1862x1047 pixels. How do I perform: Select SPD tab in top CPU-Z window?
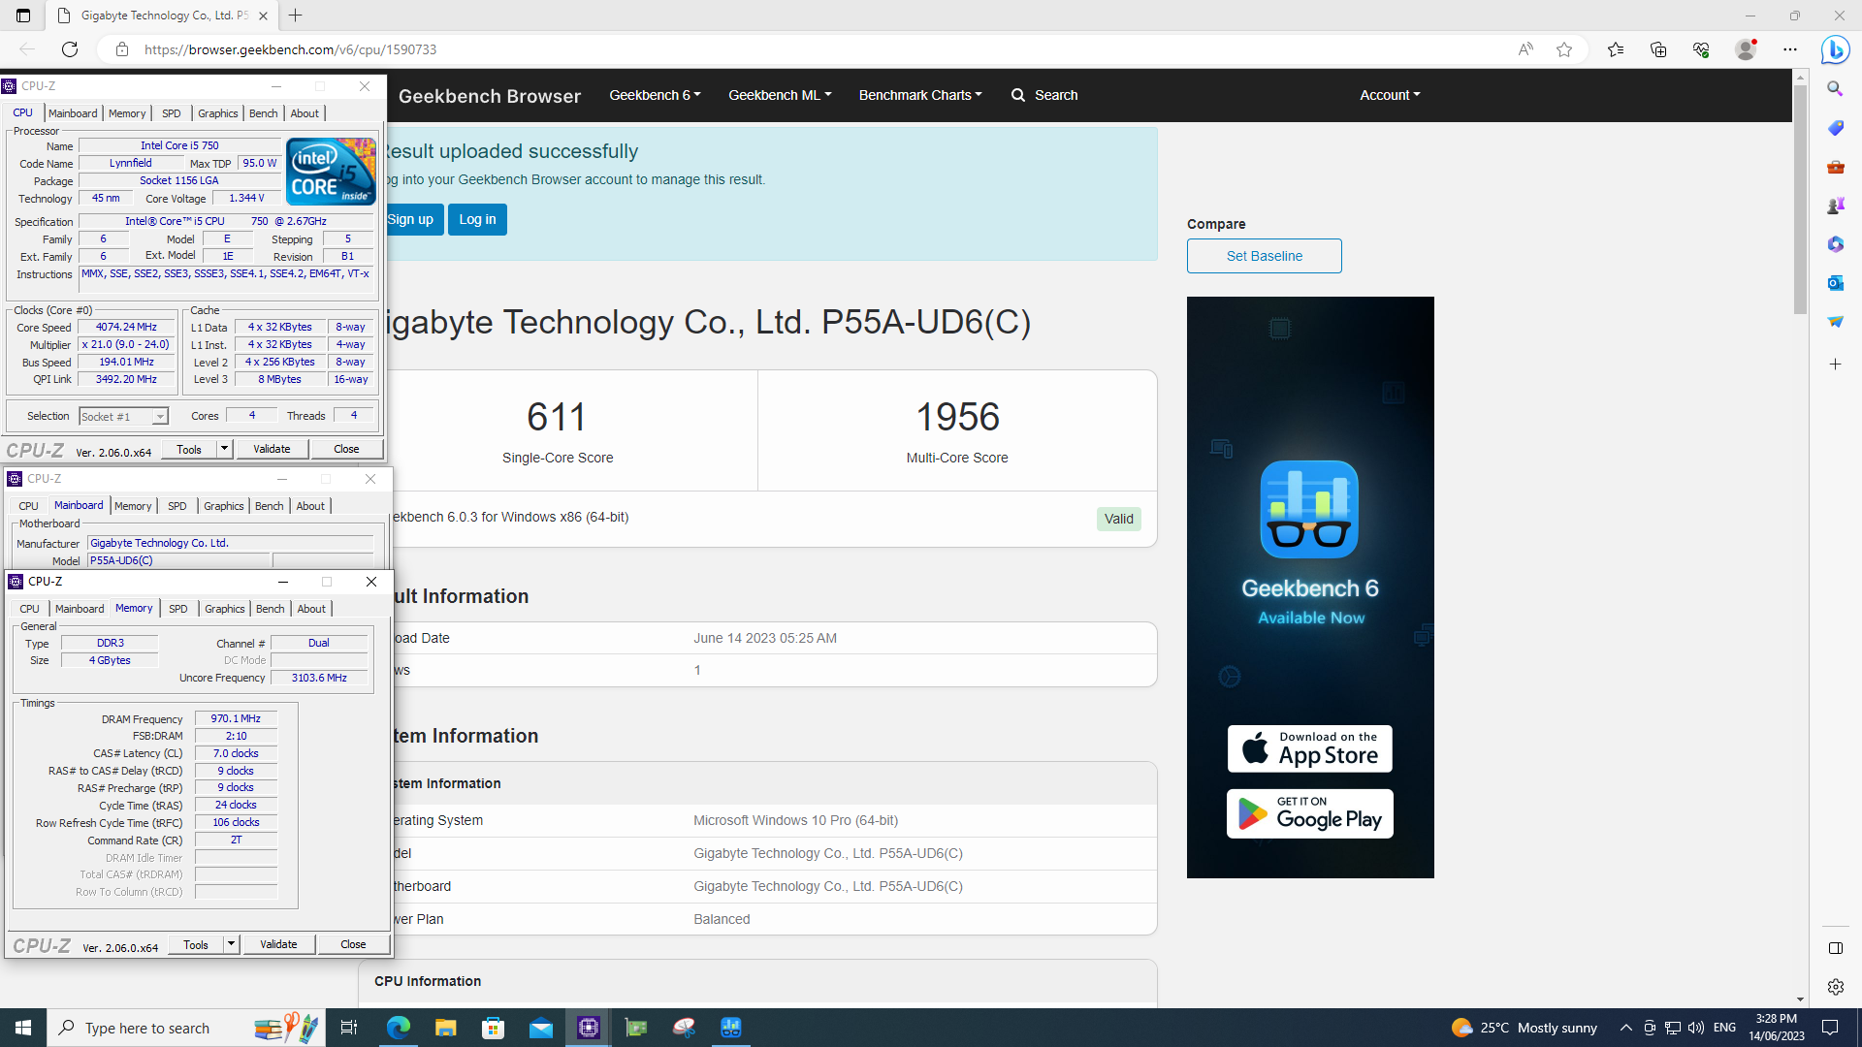[172, 113]
